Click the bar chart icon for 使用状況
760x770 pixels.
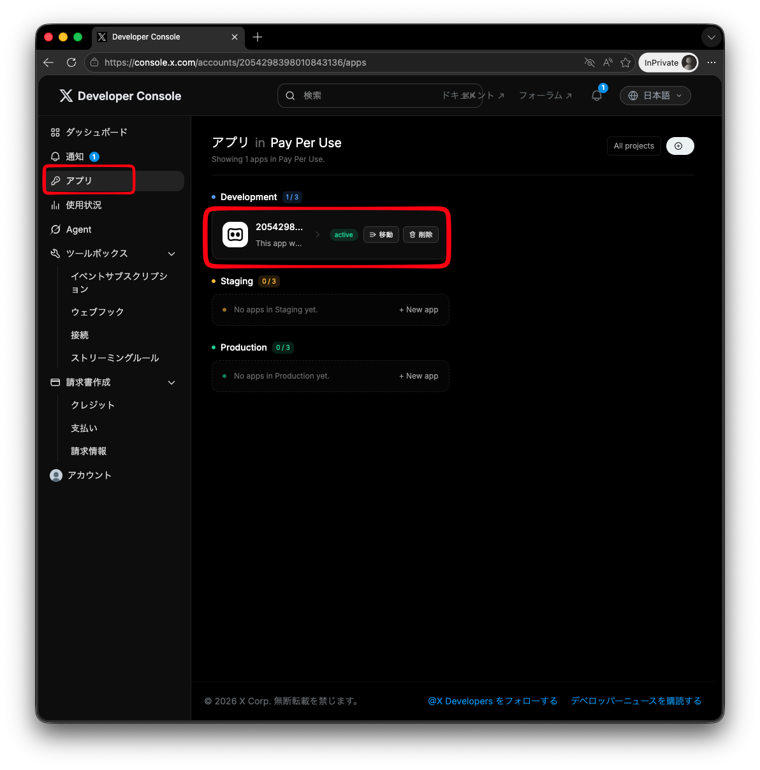55,205
